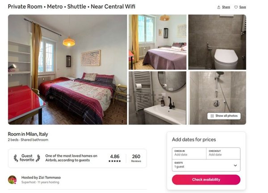Open the sink and mirror photo
This screenshot has height=193, width=268.
(157, 98)
